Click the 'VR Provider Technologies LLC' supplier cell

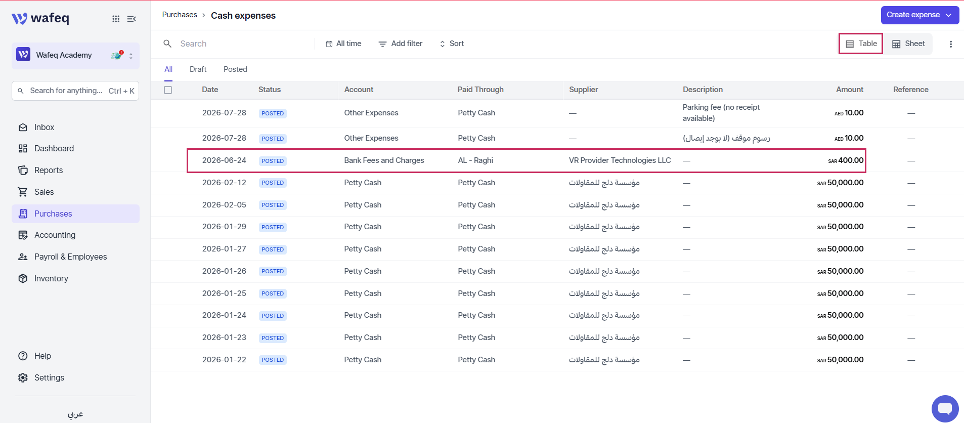tap(620, 161)
